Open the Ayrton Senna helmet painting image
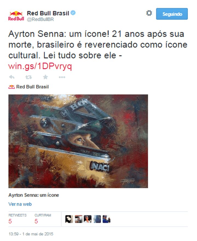The width and height of the screenshot is (197, 241). tap(78, 141)
